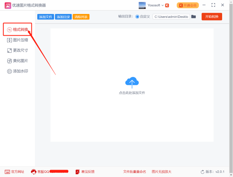Click the output directory path field
This screenshot has height=177, width=233.
[171, 17]
